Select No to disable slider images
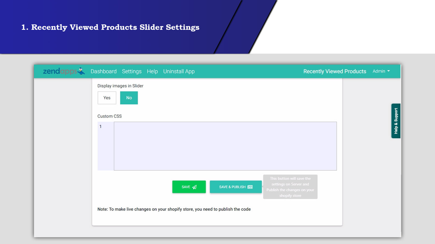The width and height of the screenshot is (435, 244). point(129,98)
